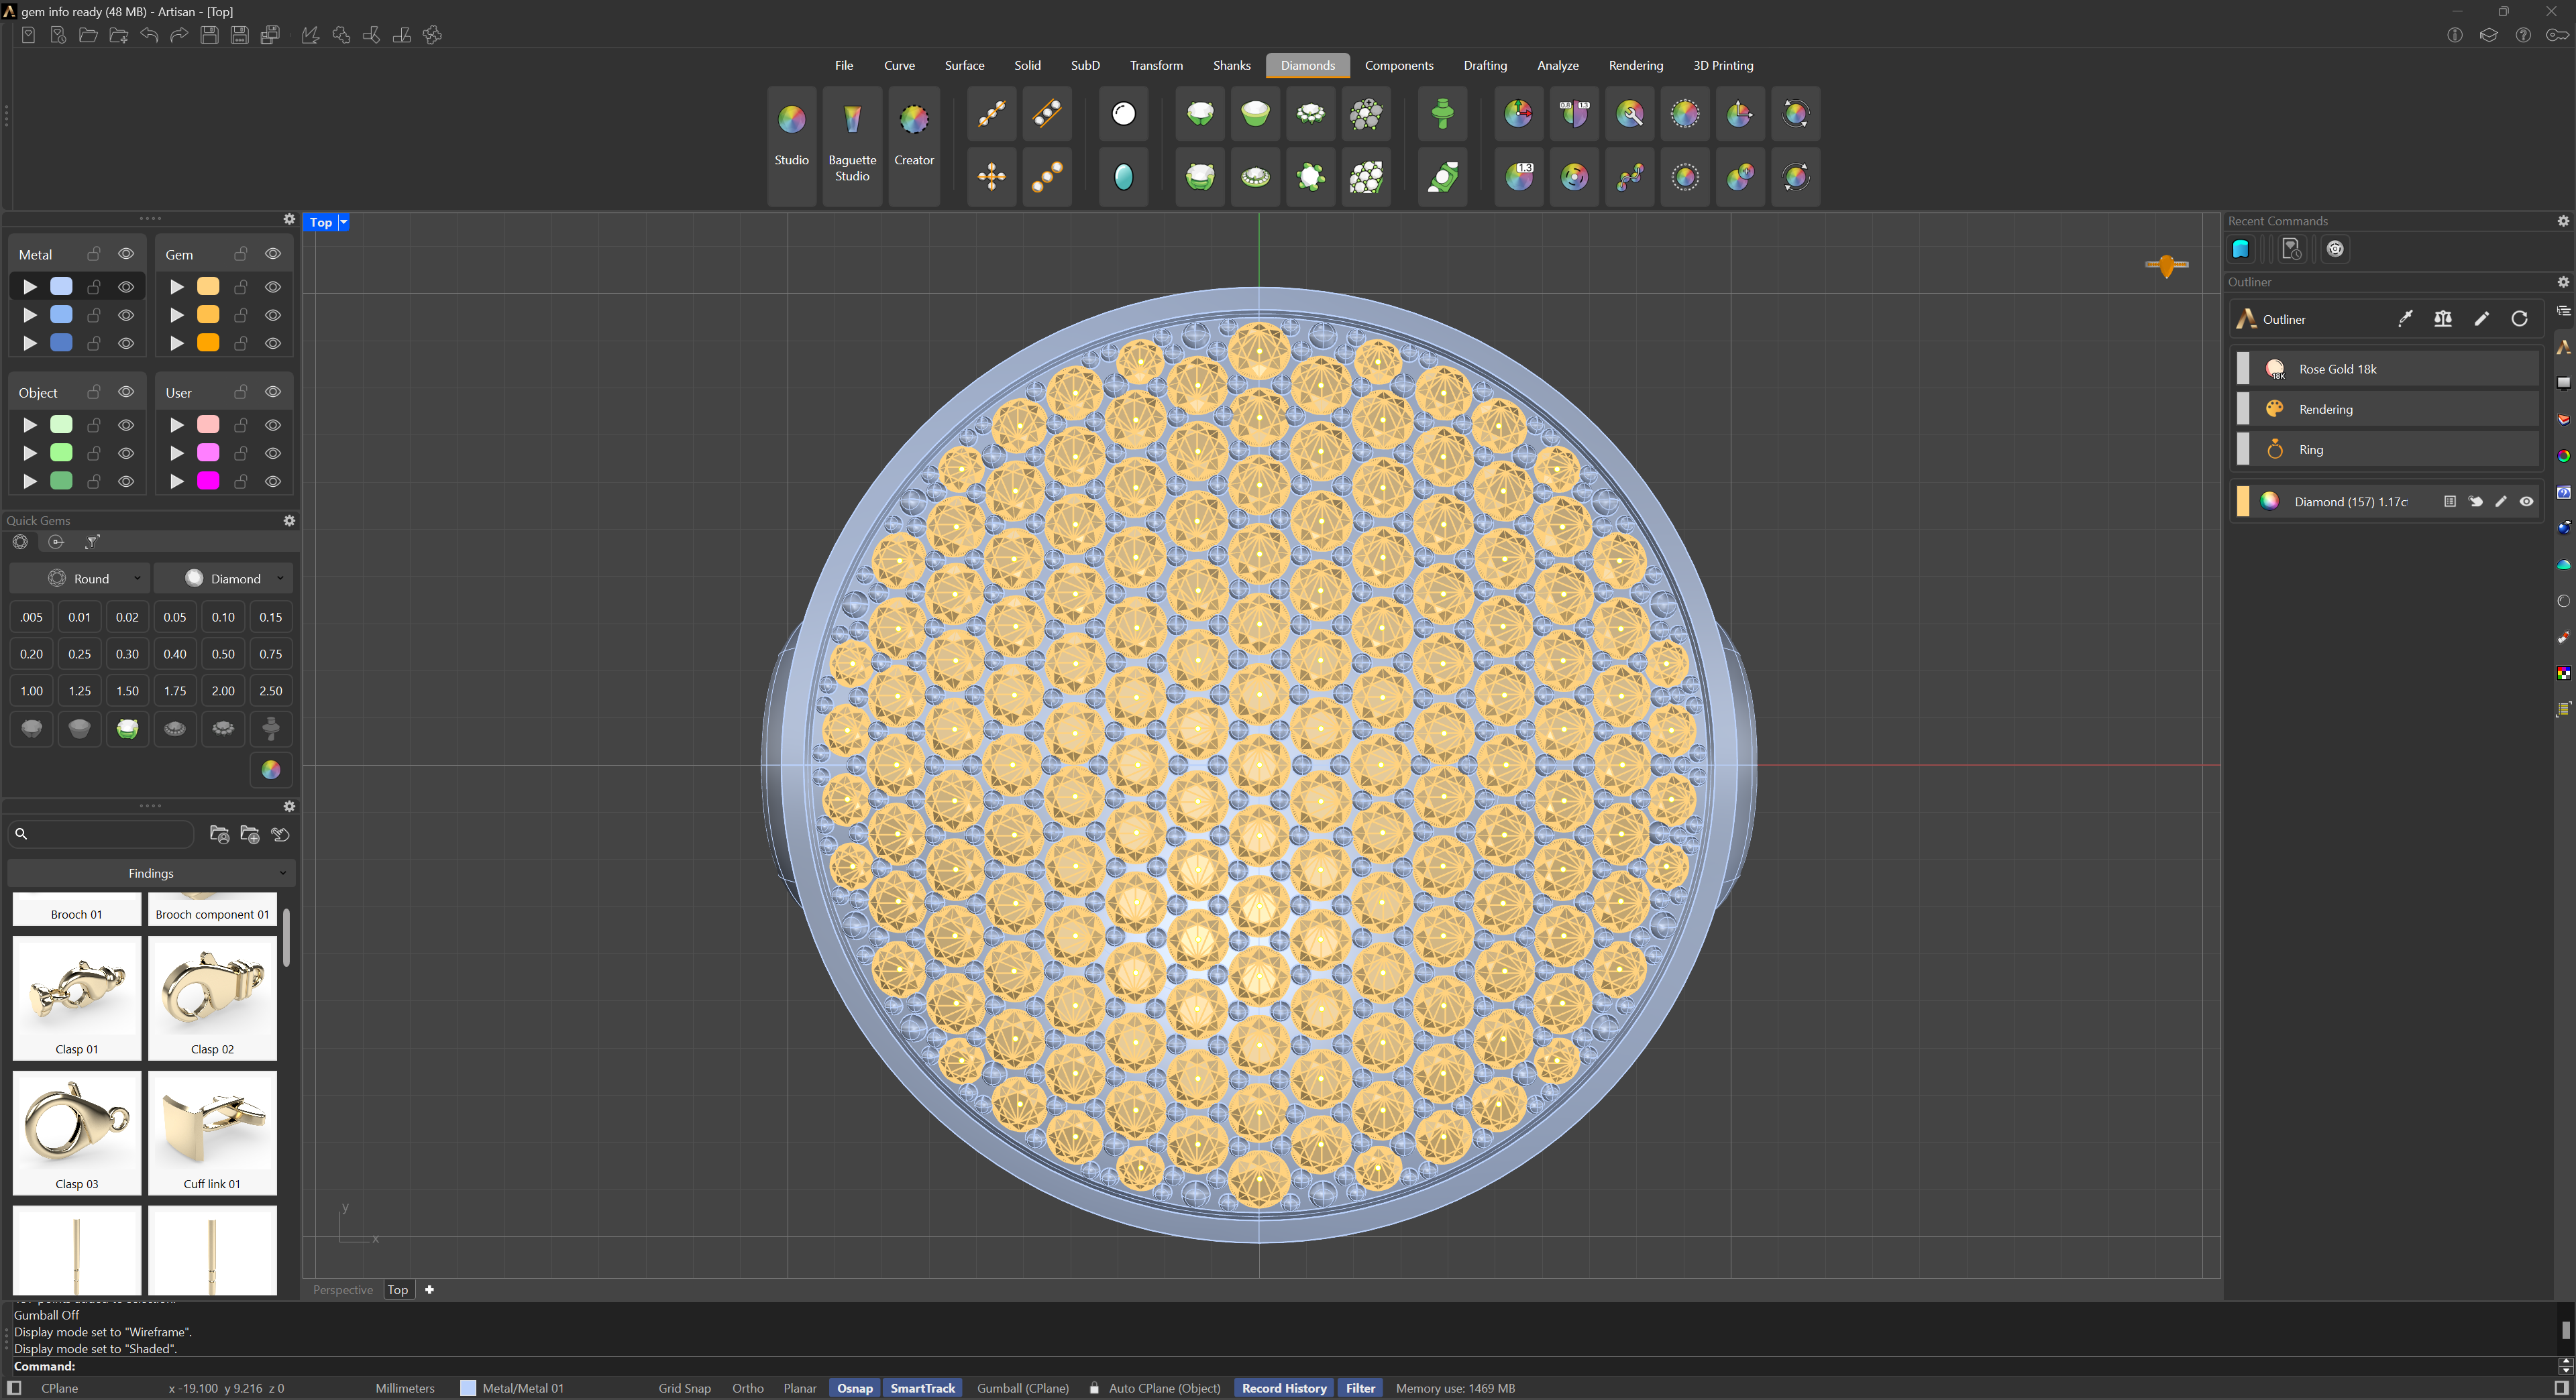Expand the first Metal layer row arrow

coord(30,287)
